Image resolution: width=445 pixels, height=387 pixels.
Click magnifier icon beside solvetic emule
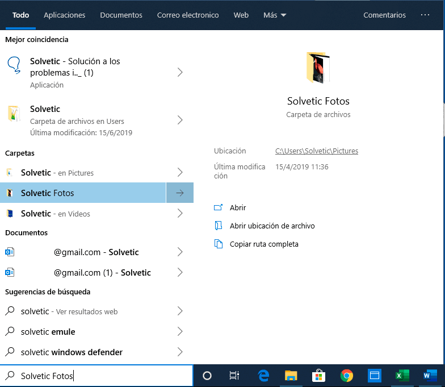pyautogui.click(x=10, y=331)
